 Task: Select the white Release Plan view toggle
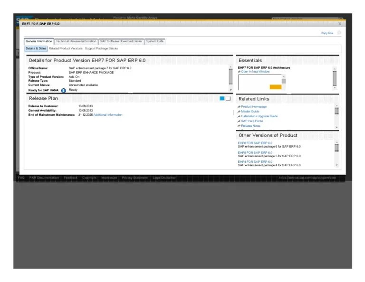[x=228, y=98]
